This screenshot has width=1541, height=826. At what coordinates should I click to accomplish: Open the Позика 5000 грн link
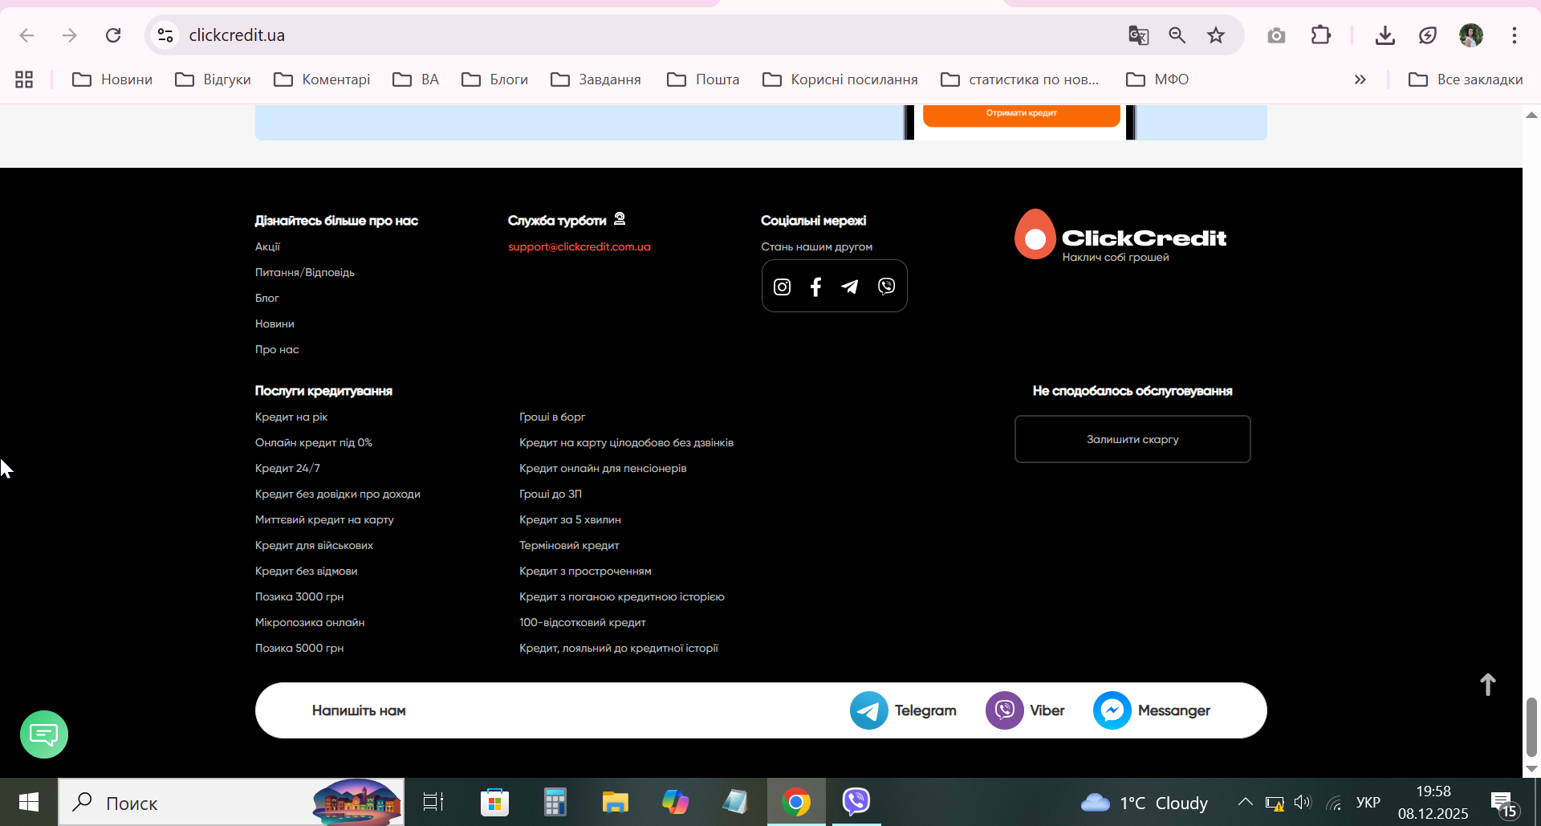tap(299, 648)
